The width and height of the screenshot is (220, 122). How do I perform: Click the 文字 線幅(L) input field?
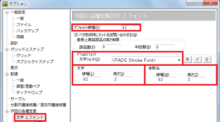[x=91, y=79]
